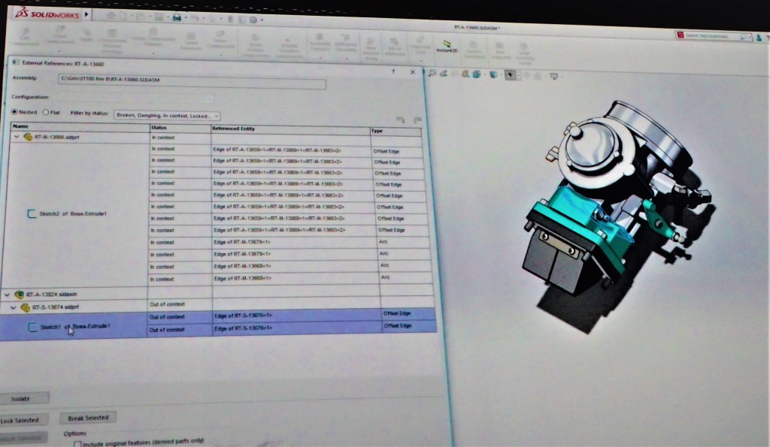Collapse the RT-M-13668.sldprt tree node
The height and width of the screenshot is (447, 770).
(x=16, y=137)
